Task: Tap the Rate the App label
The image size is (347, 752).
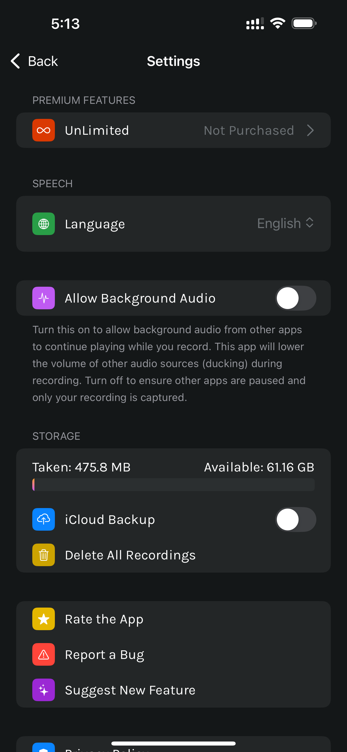Action: [104, 619]
